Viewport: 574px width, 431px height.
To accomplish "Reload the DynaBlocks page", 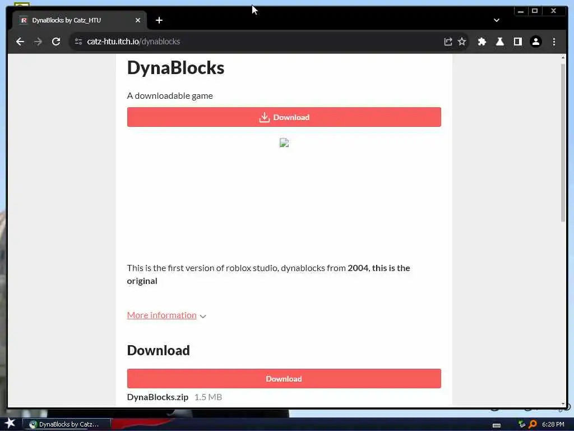I will (x=56, y=42).
